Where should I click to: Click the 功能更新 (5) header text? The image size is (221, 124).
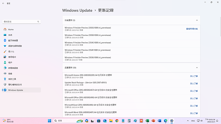(x=70, y=20)
